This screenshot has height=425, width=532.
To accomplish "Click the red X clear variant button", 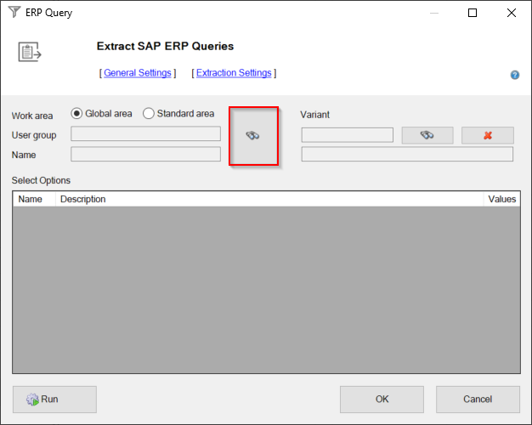I will coord(488,135).
